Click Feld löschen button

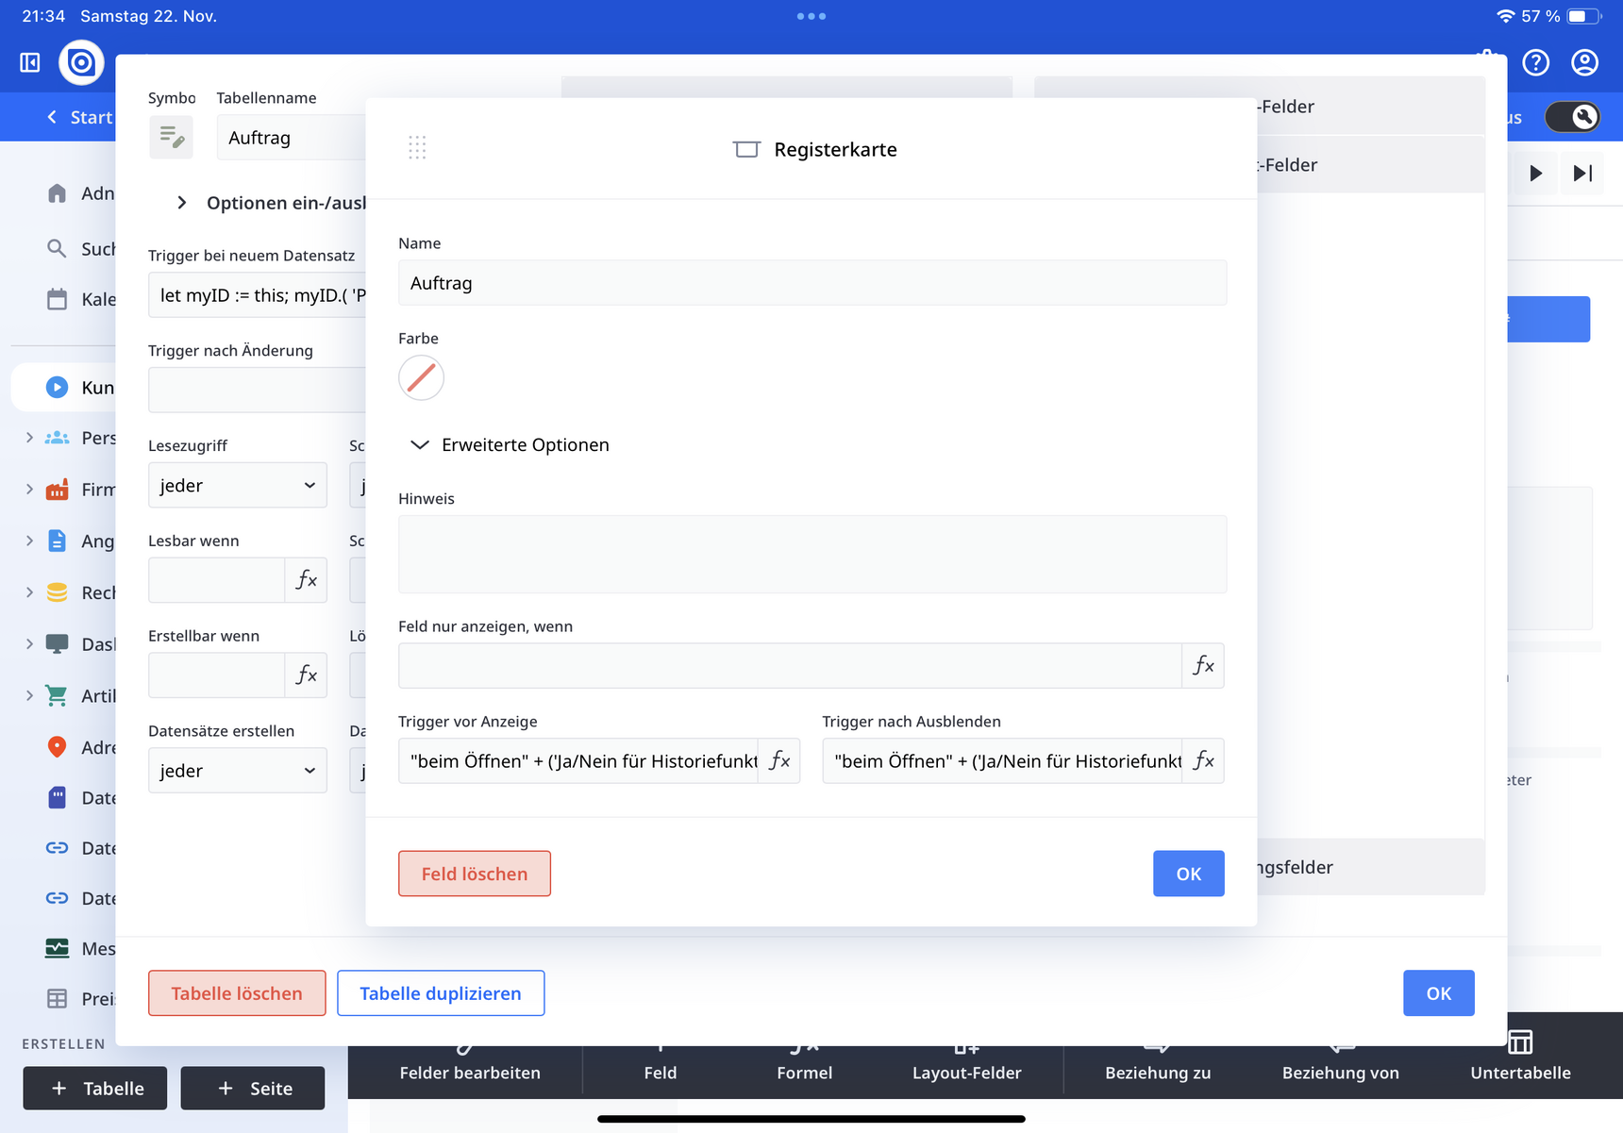click(x=475, y=874)
